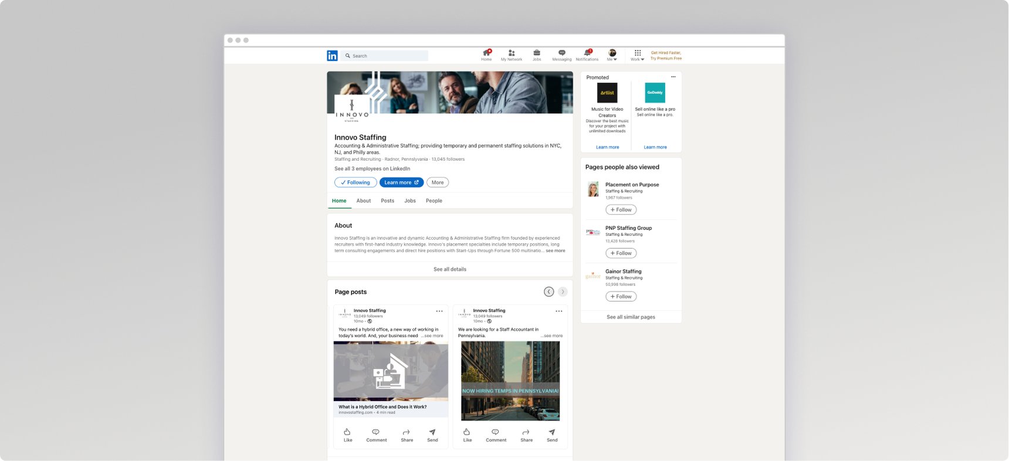Open options menu on Staff Accountant post

coord(559,311)
